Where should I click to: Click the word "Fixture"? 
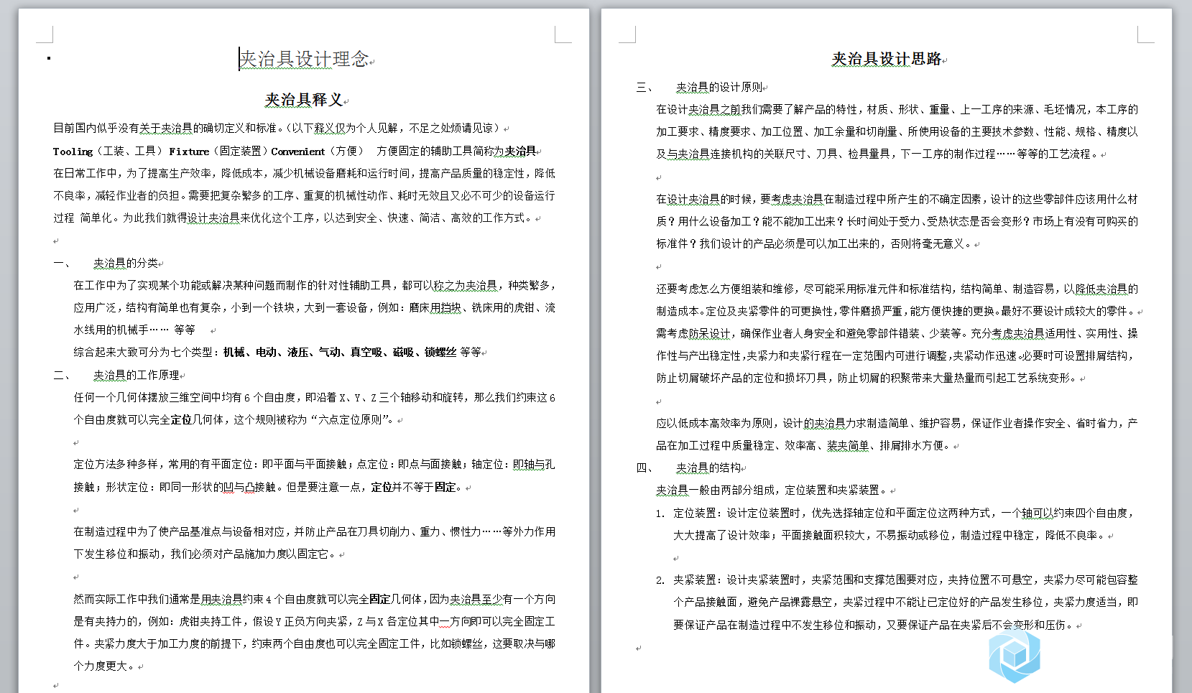click(x=189, y=151)
